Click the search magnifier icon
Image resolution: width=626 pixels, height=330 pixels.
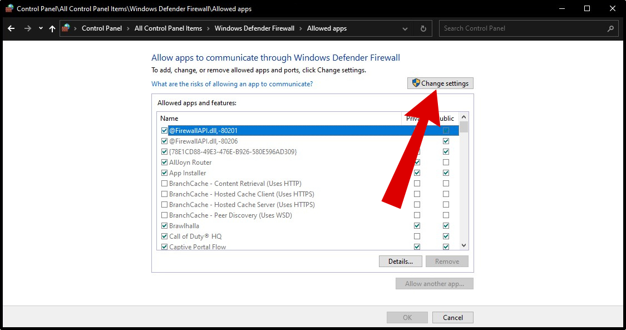tap(610, 28)
